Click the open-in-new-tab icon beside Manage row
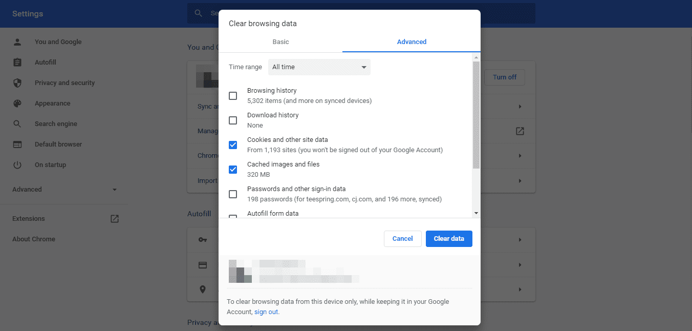 520,131
